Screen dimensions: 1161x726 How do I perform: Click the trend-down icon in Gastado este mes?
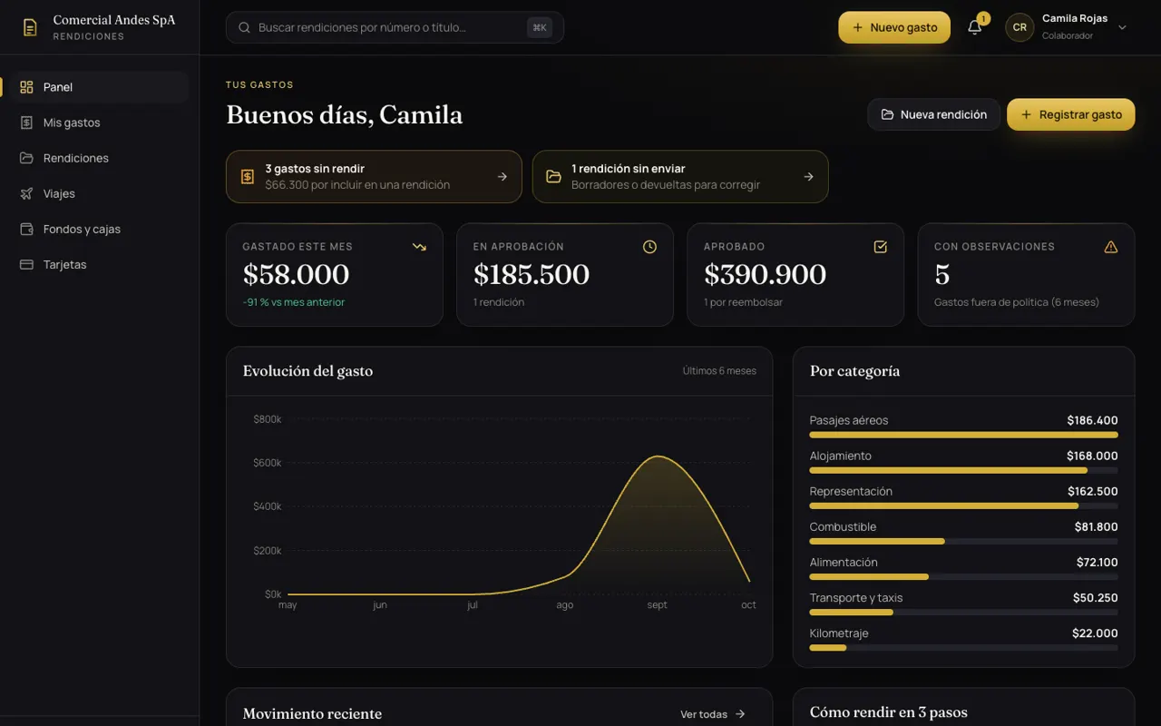(x=419, y=247)
